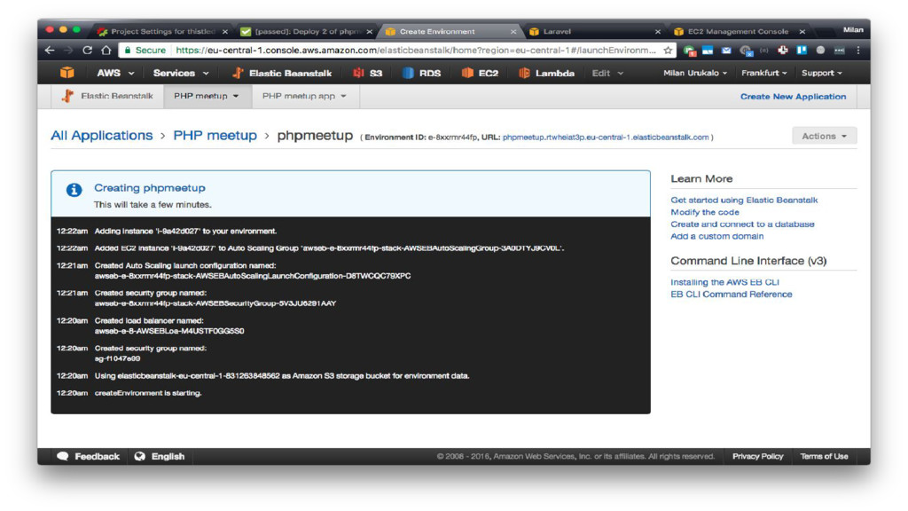The image size is (908, 511).
Task: Switch to the passed Deploy 2 browser tab
Action: [307, 31]
